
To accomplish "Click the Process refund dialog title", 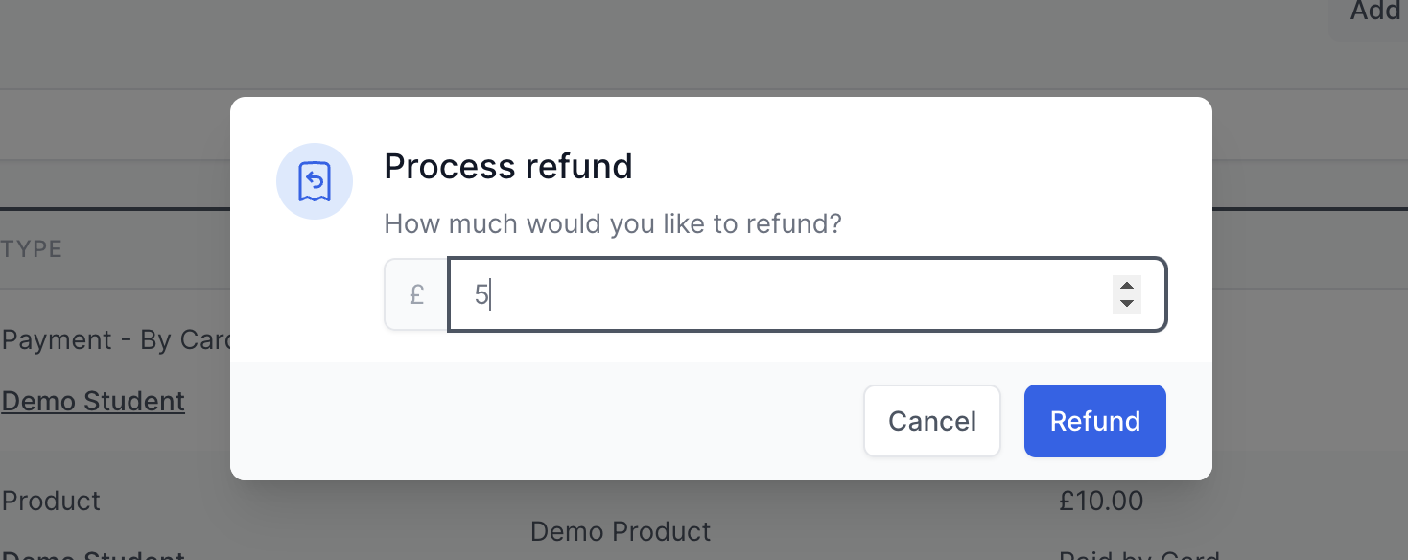I will click(508, 167).
